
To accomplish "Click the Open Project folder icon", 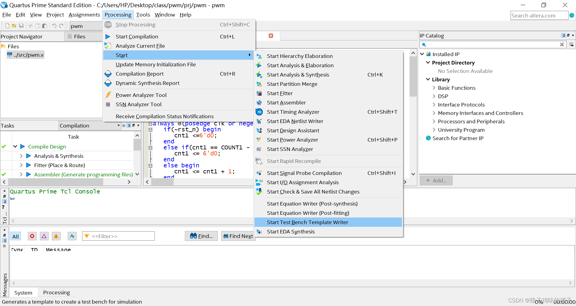I will pyautogui.click(x=14, y=26).
